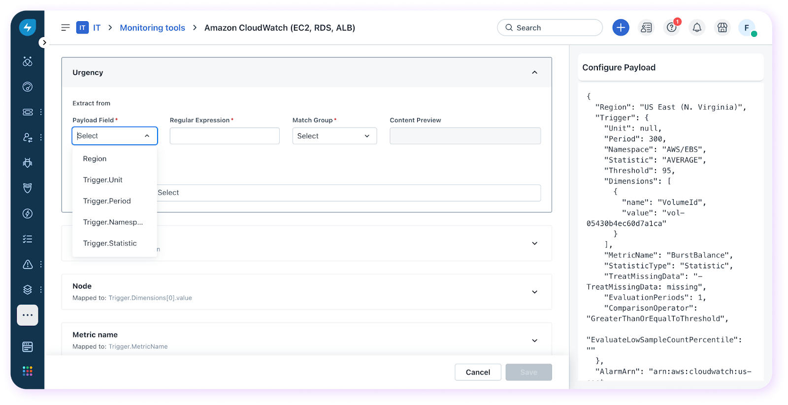Open help icon with red badge

point(672,28)
